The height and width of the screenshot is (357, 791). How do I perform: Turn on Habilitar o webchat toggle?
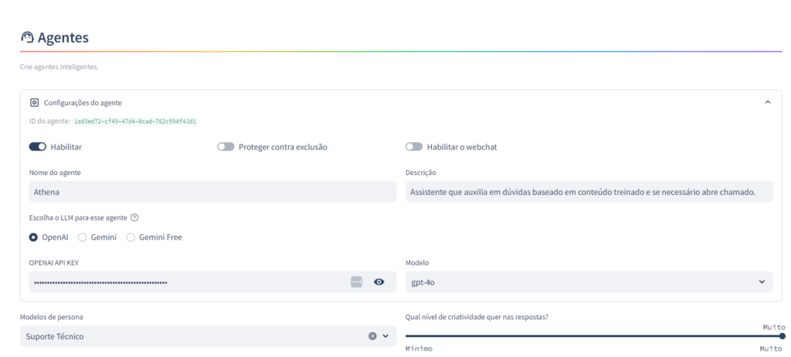(414, 147)
